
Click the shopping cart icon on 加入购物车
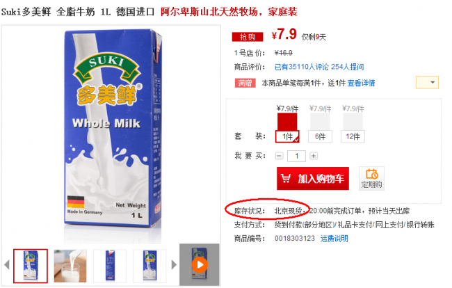point(286,179)
